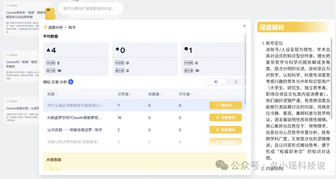Click the comment bubble icon on third metric card
Image resolution: width=336 pixels, height=179 pixels.
point(187,48)
